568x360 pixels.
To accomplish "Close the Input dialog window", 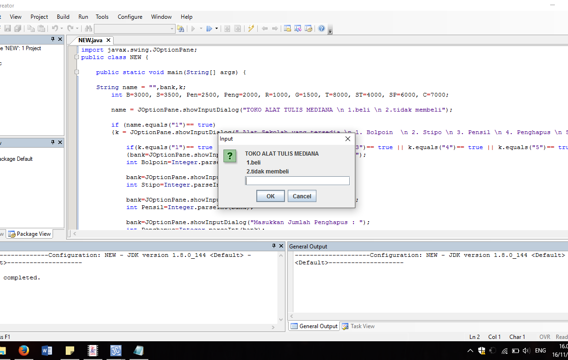I will [x=348, y=139].
